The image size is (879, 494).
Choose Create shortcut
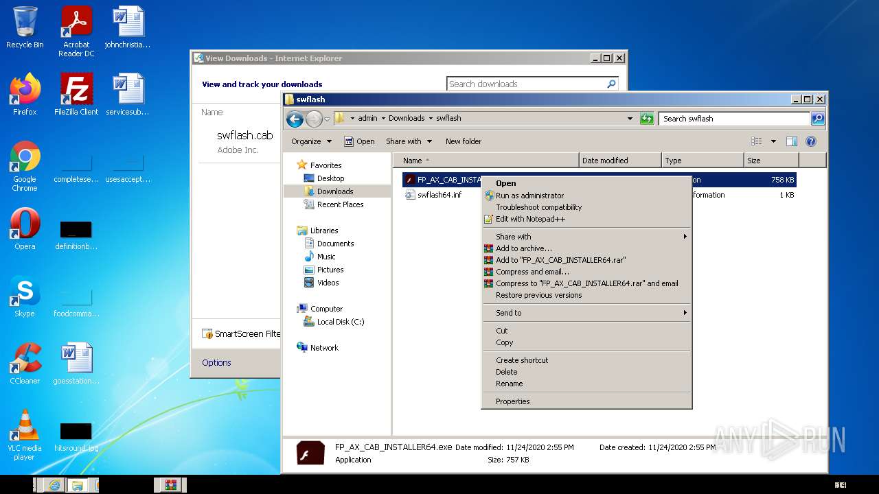586,360
